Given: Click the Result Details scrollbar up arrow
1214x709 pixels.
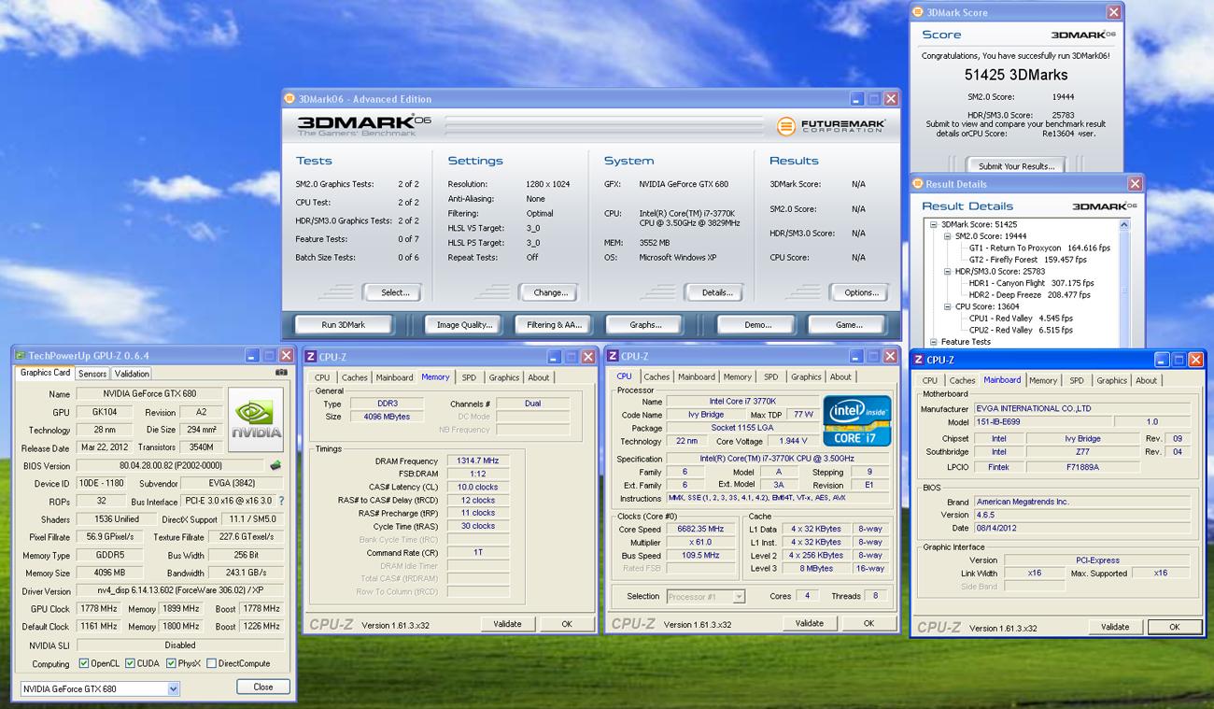Looking at the screenshot, I should (1124, 225).
